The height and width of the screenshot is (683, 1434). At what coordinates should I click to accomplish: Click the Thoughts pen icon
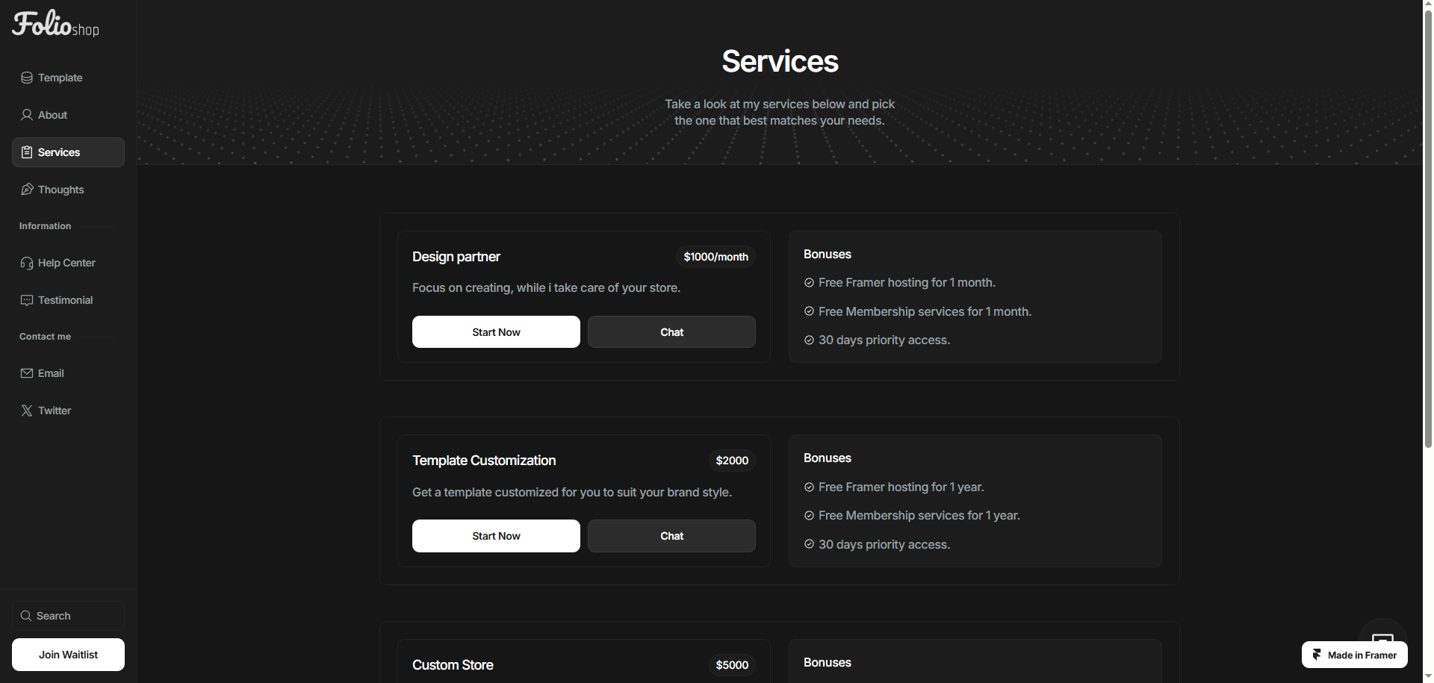27,190
